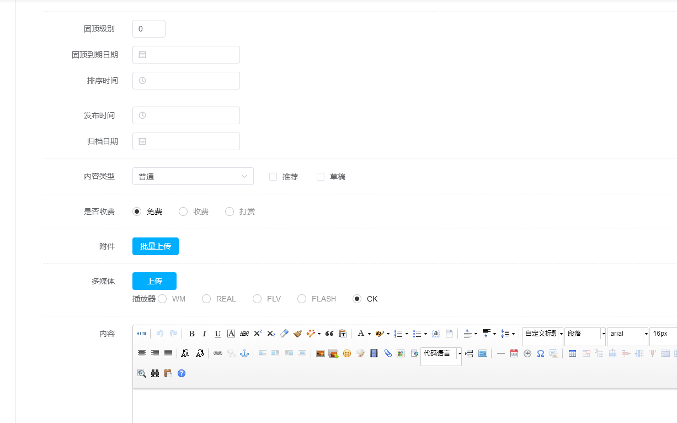Screen dimensions: 677x423
Task: Expand the paragraph spacing before arrow
Action: pyautogui.click(x=476, y=334)
